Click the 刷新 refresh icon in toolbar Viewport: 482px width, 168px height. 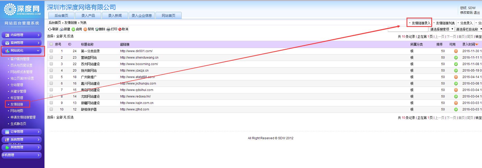(50, 29)
